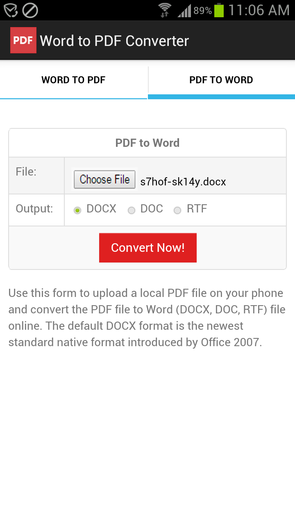This screenshot has height=525, width=295.
Task: Tap the PDF to Word form heading
Action: [x=147, y=143]
